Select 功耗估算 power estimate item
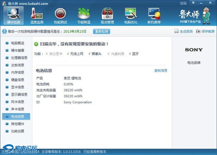The height and width of the screenshot is (155, 217). tap(17, 131)
